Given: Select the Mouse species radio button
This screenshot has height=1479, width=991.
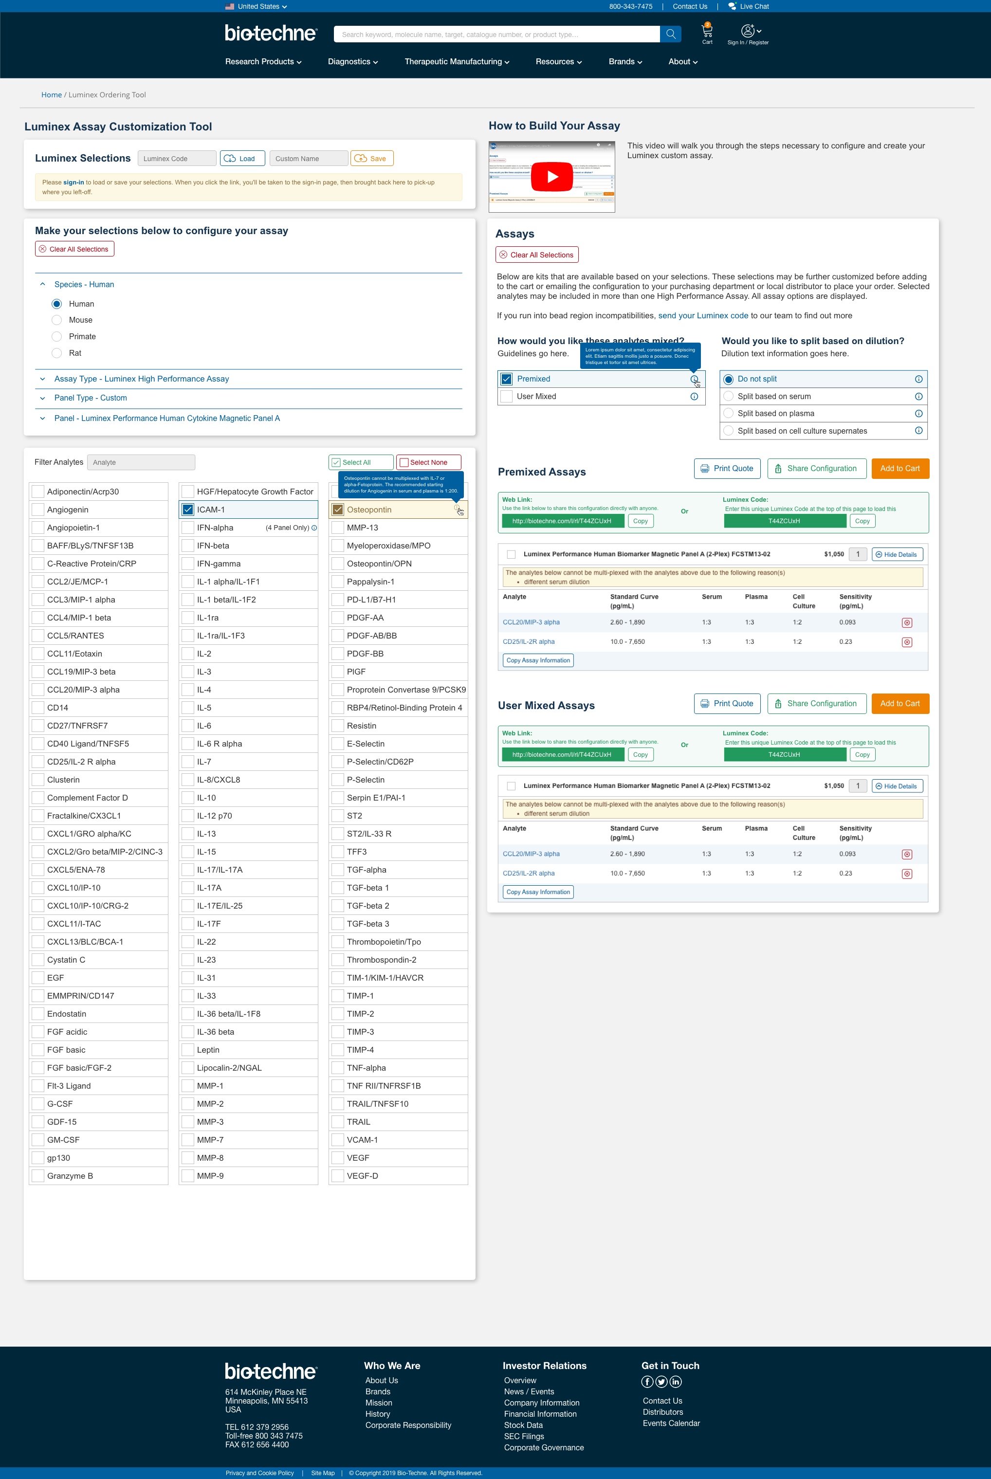Looking at the screenshot, I should (57, 320).
